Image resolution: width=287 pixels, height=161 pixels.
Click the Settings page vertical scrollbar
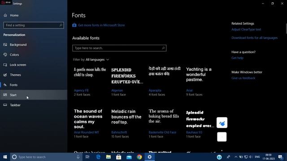[x=286, y=29]
